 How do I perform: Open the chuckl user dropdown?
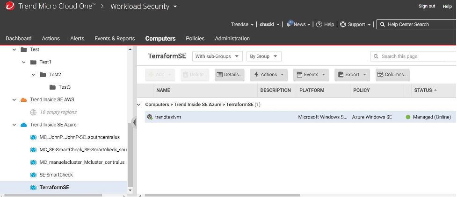[x=269, y=24]
